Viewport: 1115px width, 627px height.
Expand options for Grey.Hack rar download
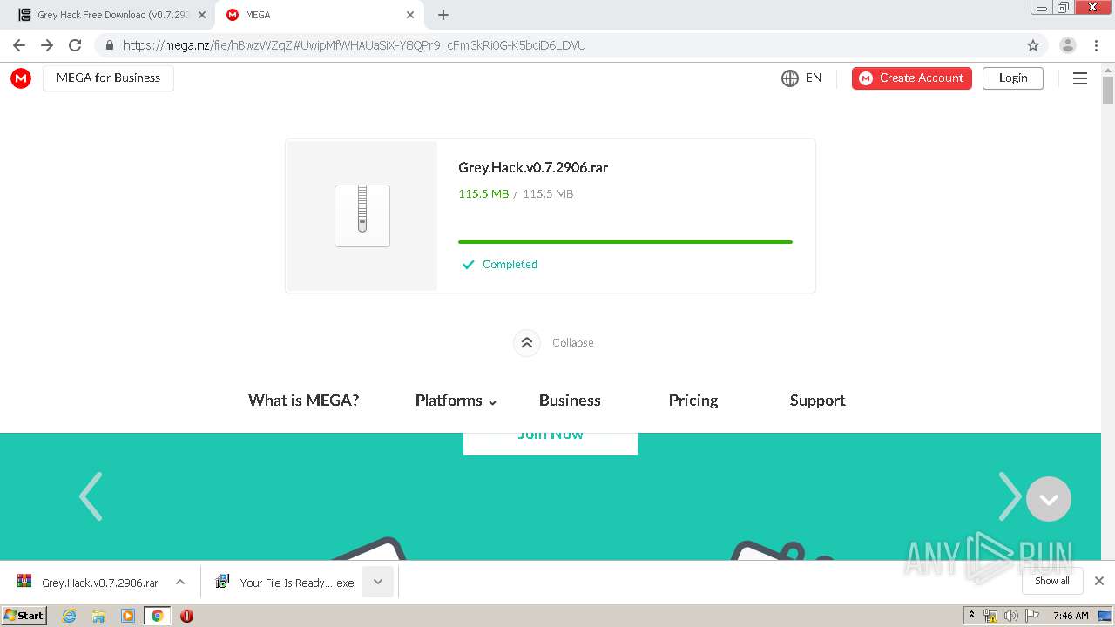(180, 582)
